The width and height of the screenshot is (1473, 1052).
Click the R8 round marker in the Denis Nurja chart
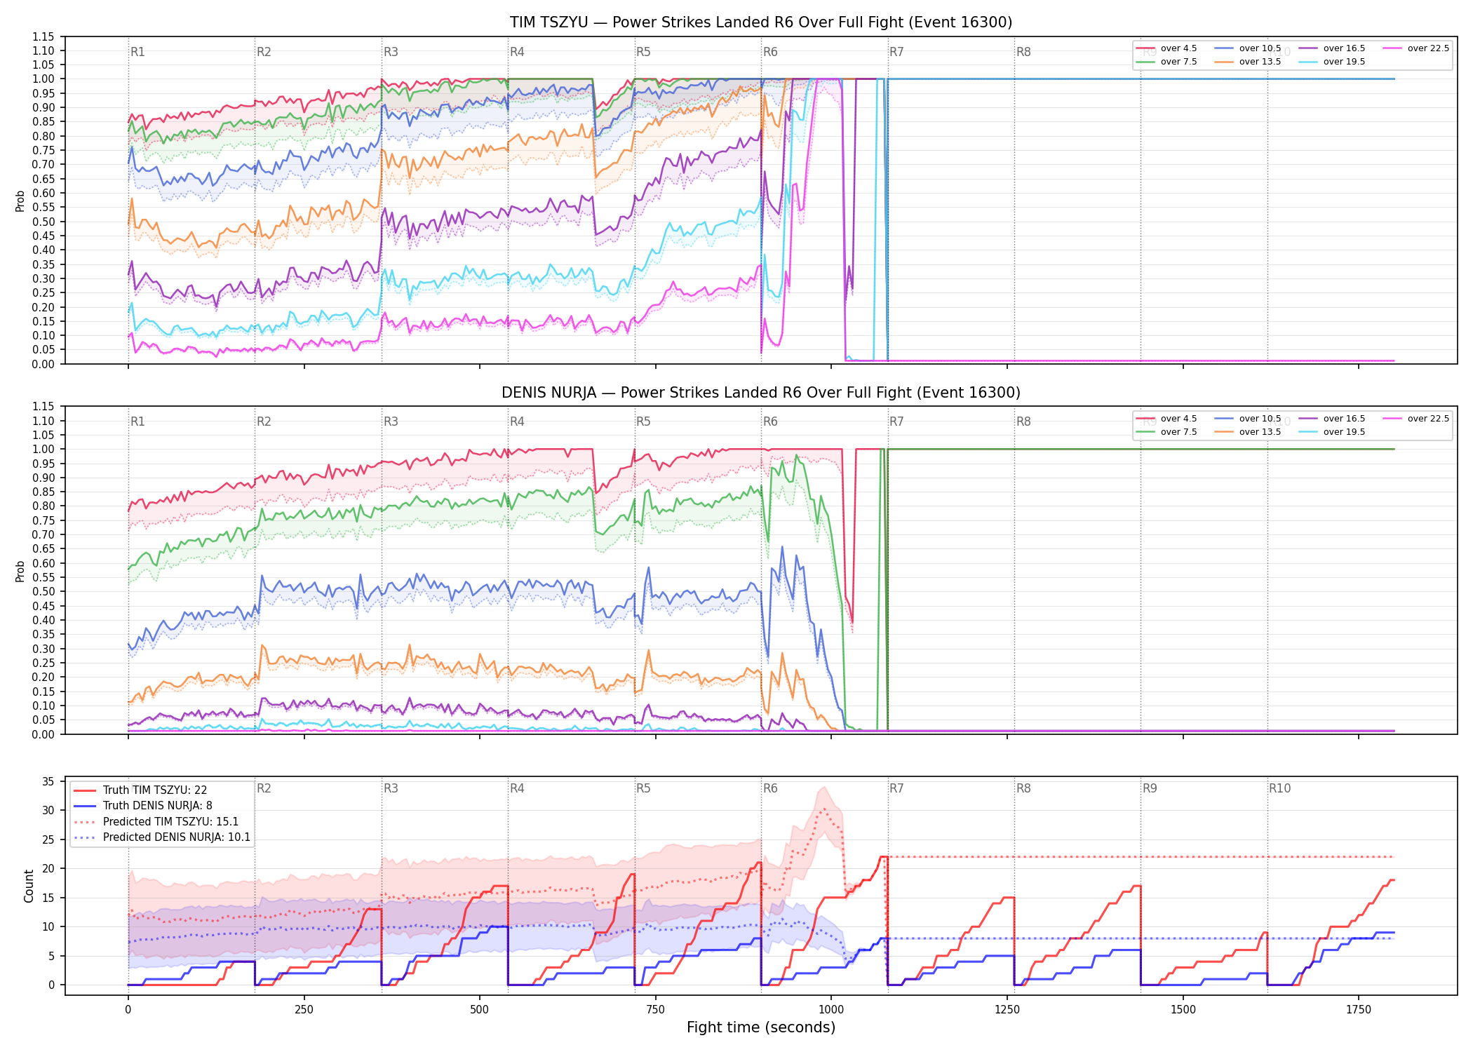pyautogui.click(x=1023, y=422)
